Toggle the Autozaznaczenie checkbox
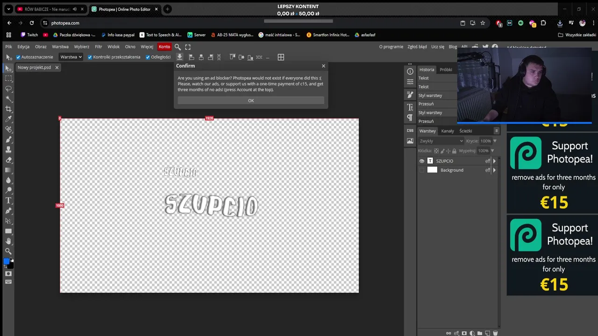This screenshot has height=336, width=598. 18,57
